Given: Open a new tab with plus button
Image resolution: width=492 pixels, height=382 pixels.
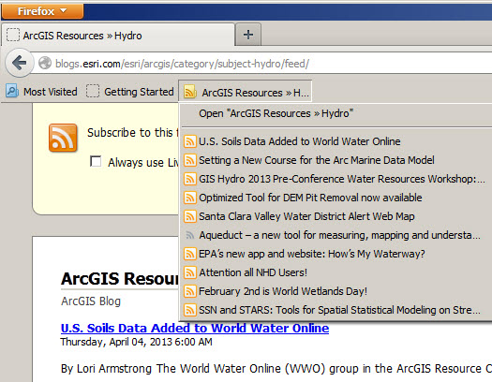Looking at the screenshot, I should pyautogui.click(x=248, y=35).
